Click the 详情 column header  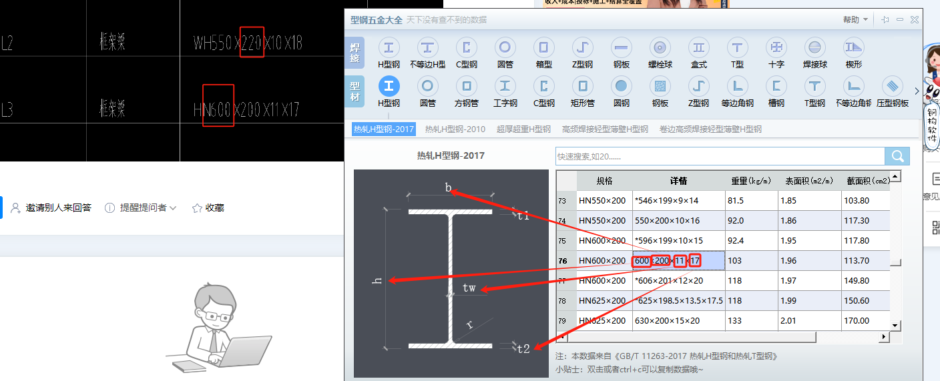(679, 181)
